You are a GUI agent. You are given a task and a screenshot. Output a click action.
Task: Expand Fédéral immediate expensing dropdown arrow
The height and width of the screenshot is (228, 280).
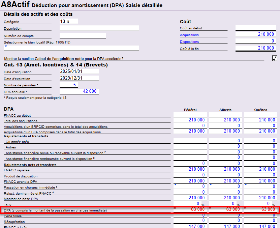point(175,184)
